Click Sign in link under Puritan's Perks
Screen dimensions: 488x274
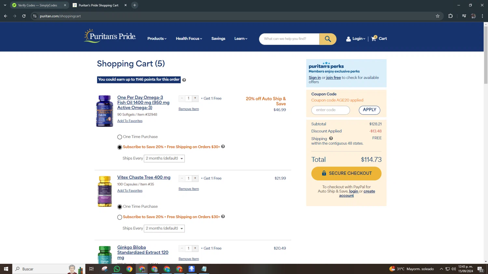click(315, 78)
